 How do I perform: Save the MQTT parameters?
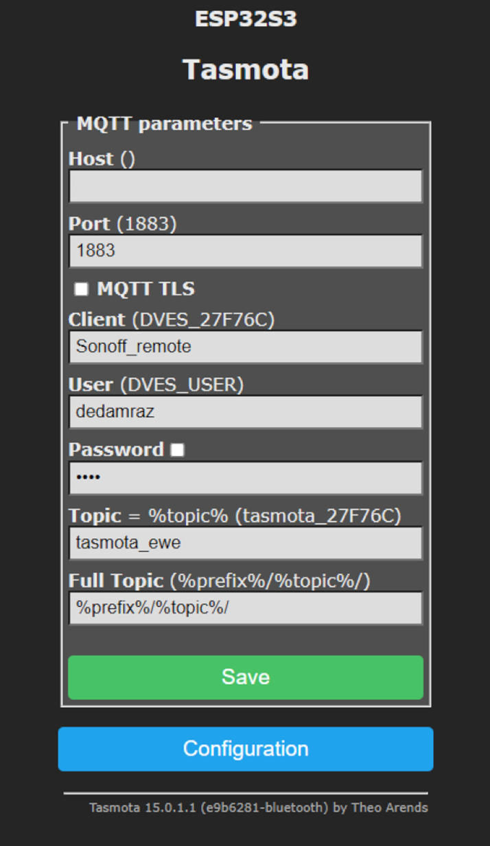[246, 677]
